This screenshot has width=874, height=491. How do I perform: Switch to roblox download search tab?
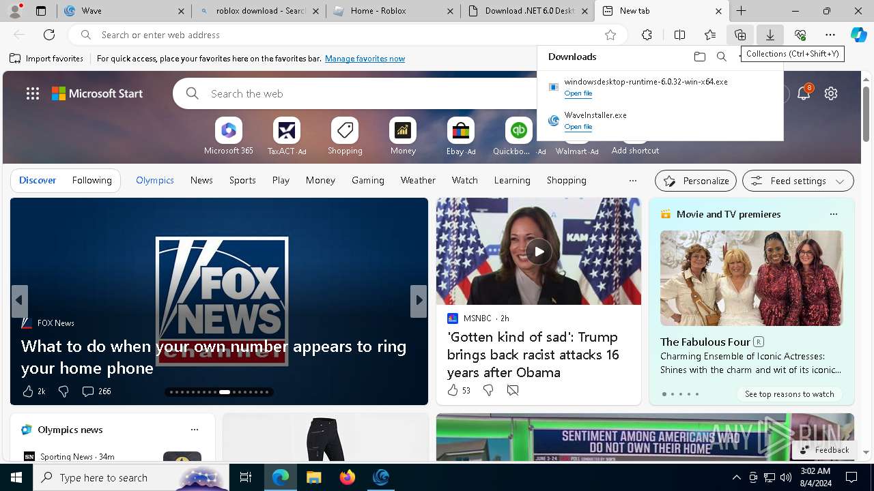point(259,11)
